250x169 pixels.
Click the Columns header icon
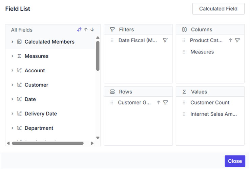pos(184,29)
